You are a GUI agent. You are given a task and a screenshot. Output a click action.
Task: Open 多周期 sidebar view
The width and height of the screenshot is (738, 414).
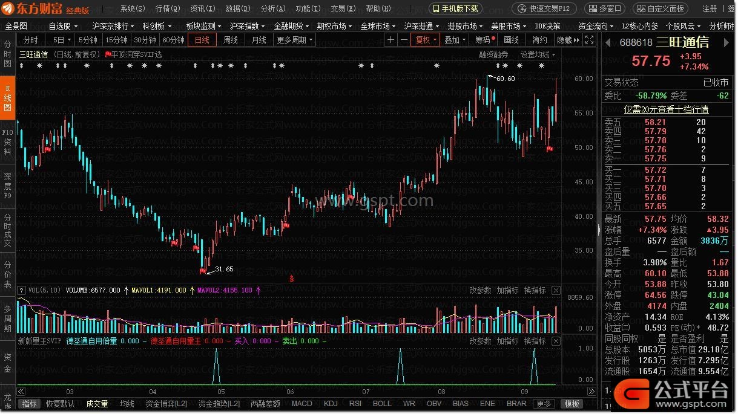[7, 319]
